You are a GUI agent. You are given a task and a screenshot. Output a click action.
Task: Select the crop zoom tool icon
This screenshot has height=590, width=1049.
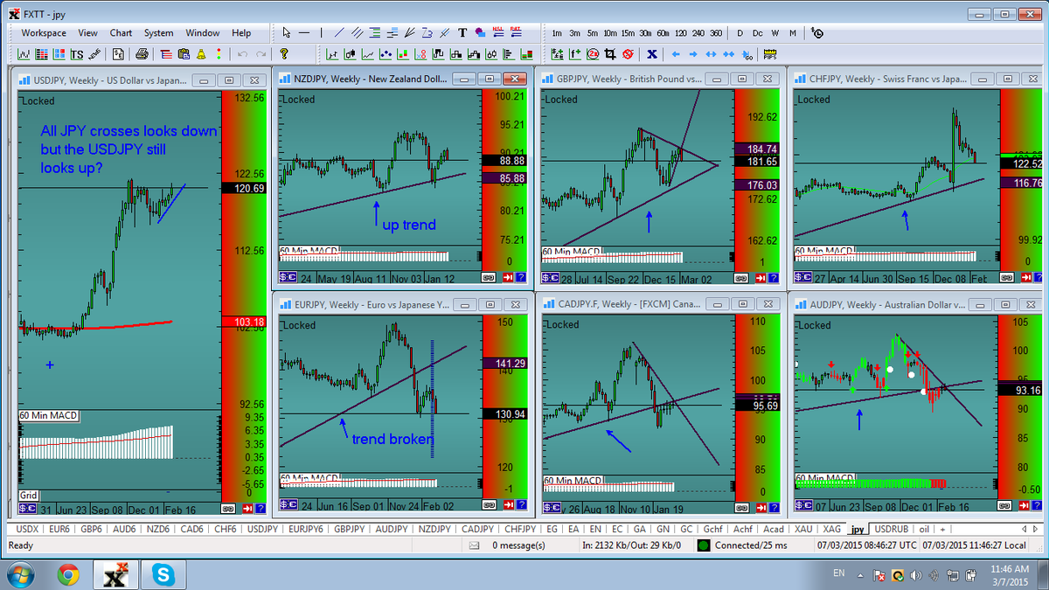610,54
